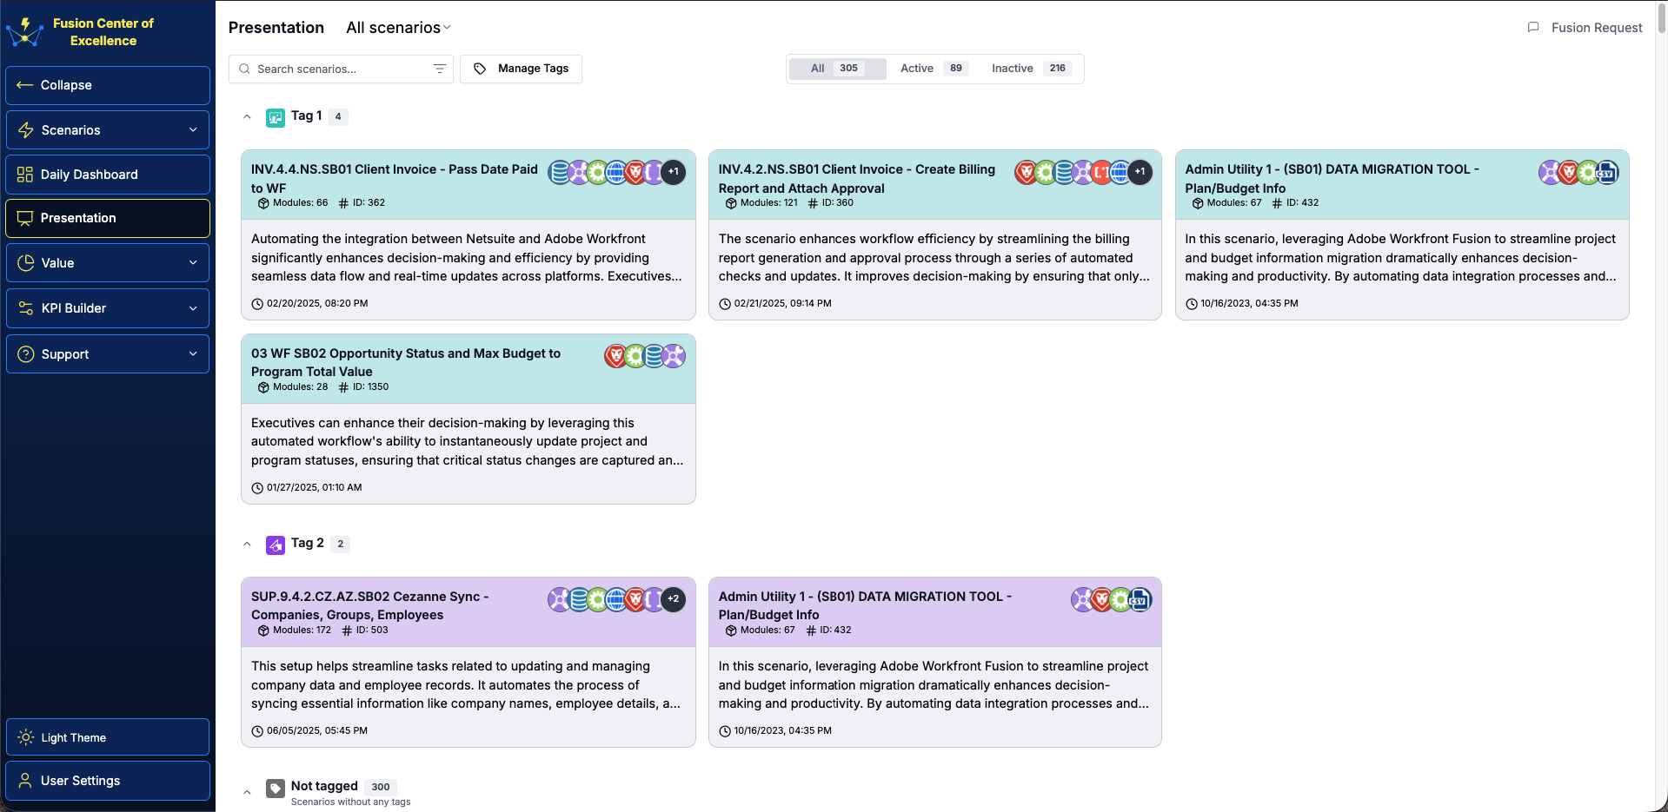Click the +1 apps badge on INV.4.4 card
Image resolution: width=1668 pixels, height=812 pixels.
point(674,172)
